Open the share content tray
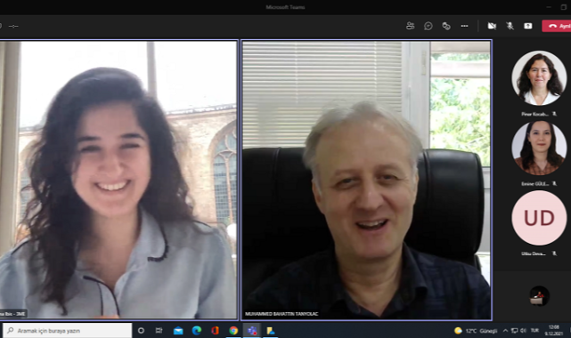The image size is (571, 338). pos(528,26)
